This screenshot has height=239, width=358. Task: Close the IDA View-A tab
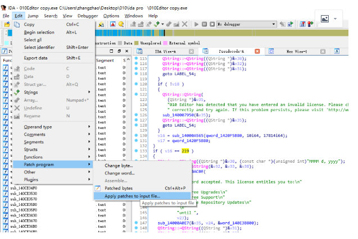(191, 52)
